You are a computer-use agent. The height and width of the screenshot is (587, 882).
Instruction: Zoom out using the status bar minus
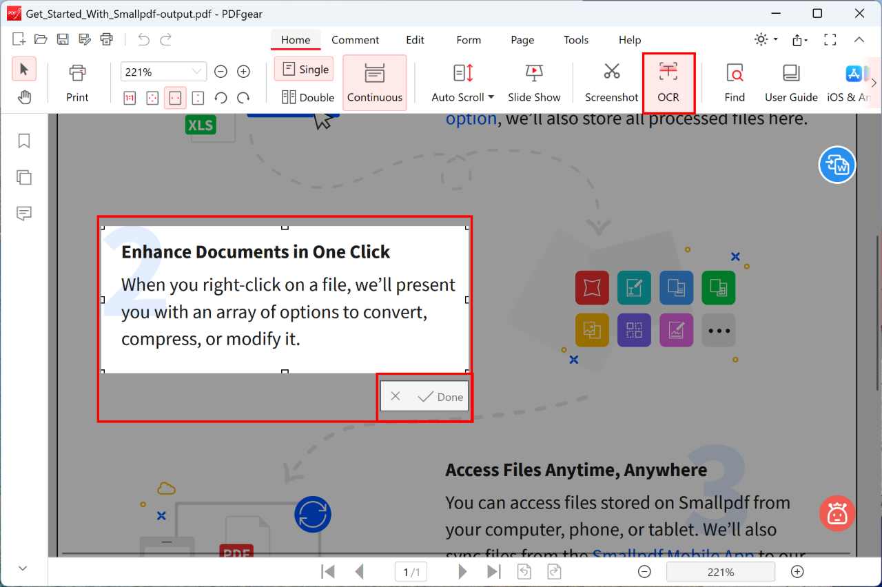(644, 572)
